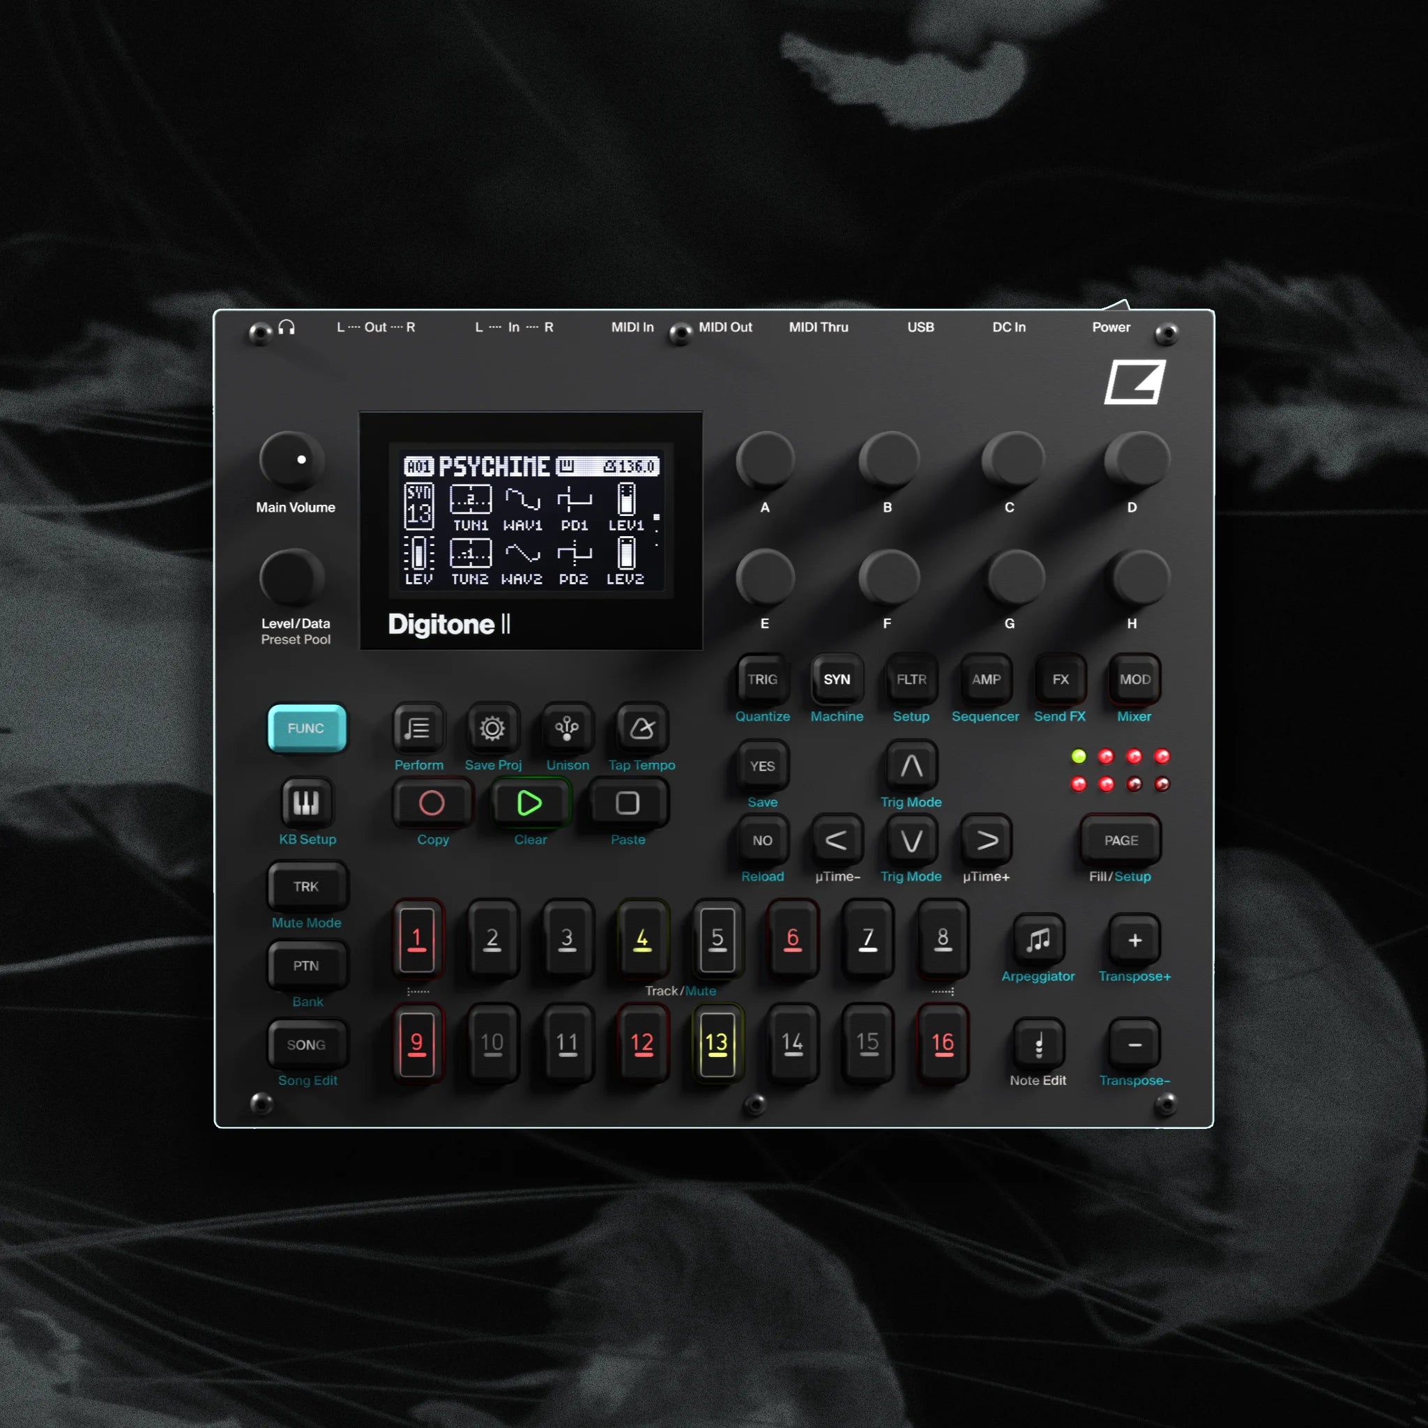Open Note Edit with the note icon
1428x1428 pixels.
pos(1038,1045)
